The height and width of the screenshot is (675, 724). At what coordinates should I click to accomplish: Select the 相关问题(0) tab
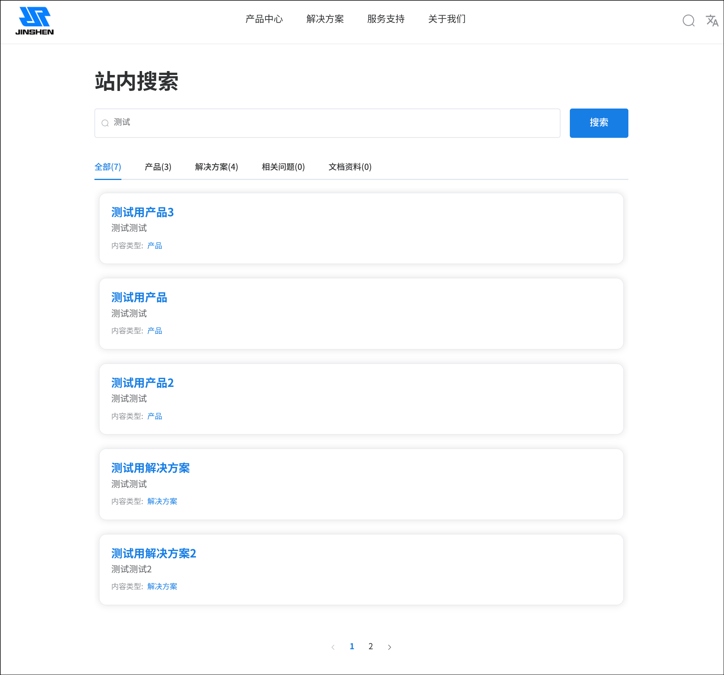(x=283, y=167)
